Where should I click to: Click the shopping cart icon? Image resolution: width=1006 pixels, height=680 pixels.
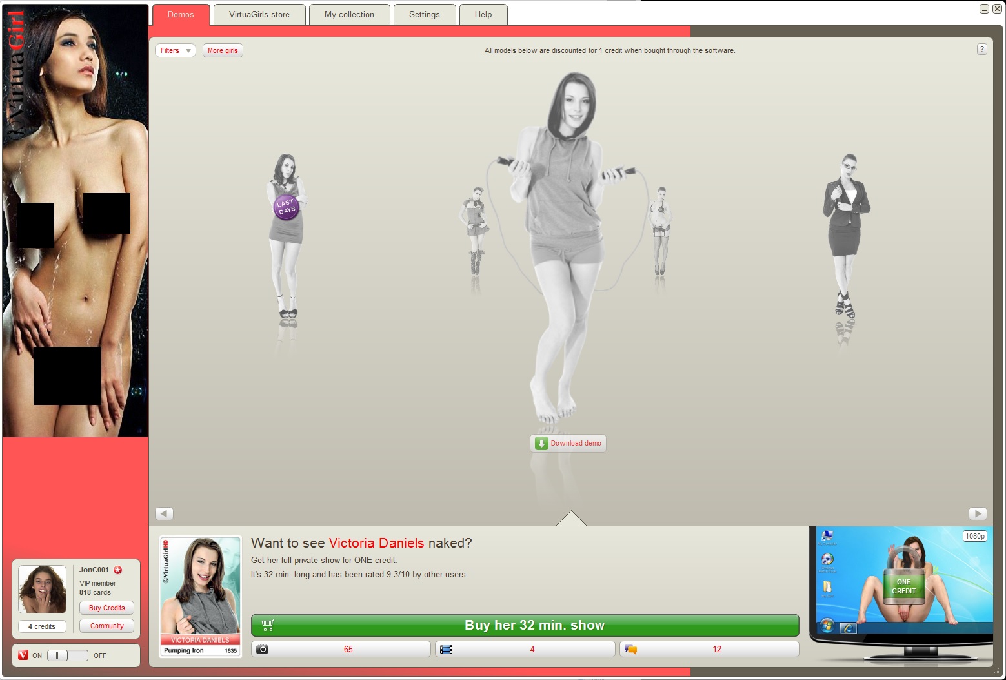click(268, 625)
